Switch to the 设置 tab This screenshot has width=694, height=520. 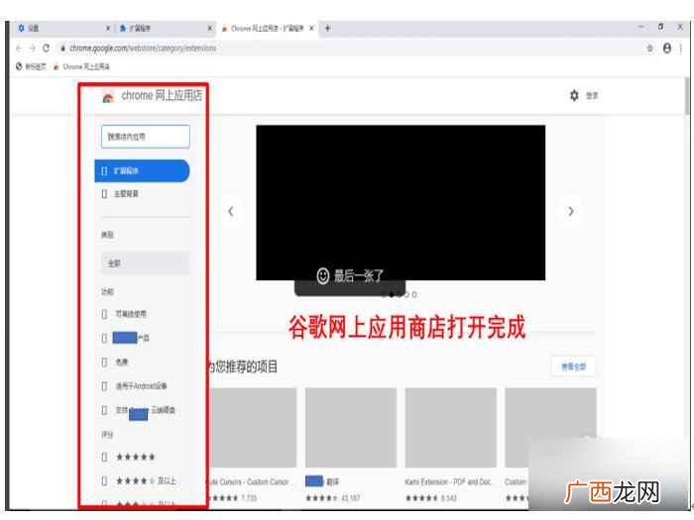tap(64, 29)
